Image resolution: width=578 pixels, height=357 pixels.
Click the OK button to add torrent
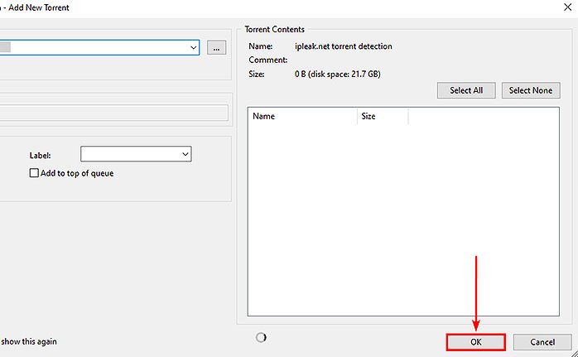(475, 342)
